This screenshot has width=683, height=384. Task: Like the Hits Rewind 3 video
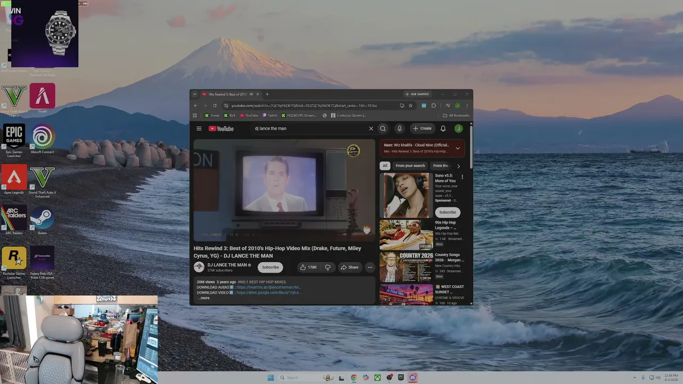(x=308, y=267)
